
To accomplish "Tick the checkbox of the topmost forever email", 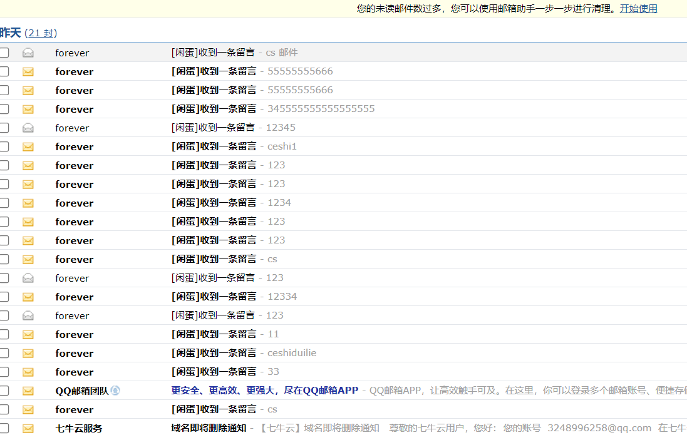I will pyautogui.click(x=4, y=53).
